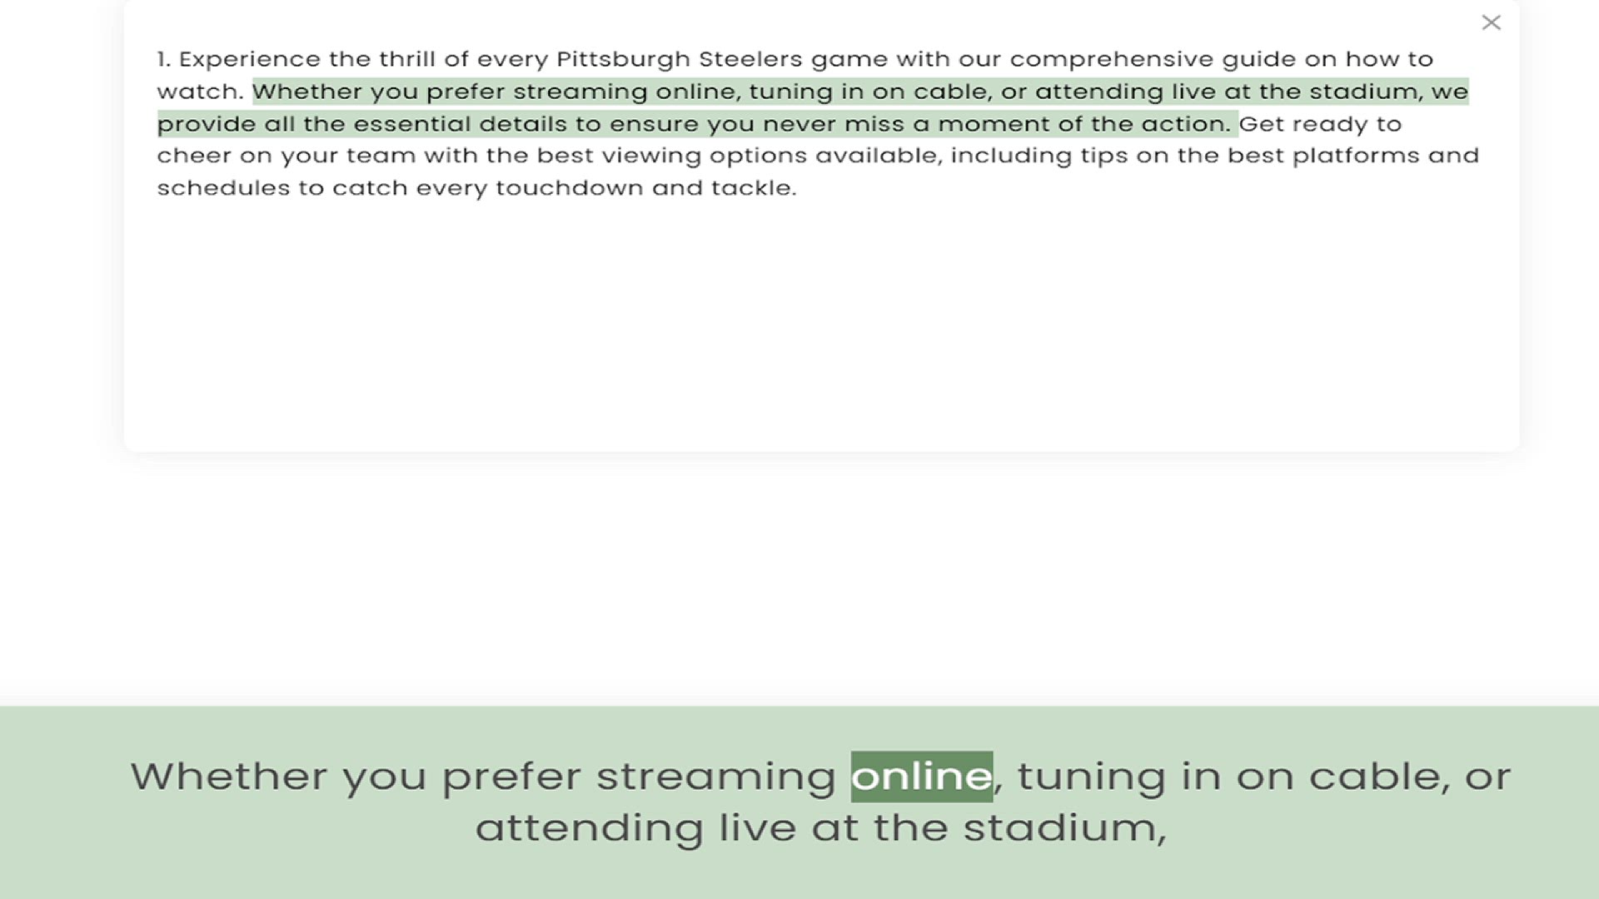Click "stadium," at the end of the caption

[x=1064, y=827]
